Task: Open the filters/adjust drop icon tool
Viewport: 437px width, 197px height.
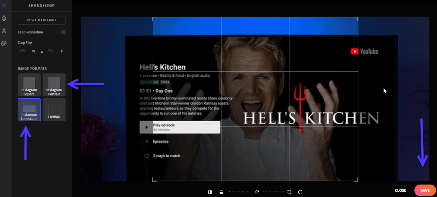Action: pyautogui.click(x=4, y=18)
